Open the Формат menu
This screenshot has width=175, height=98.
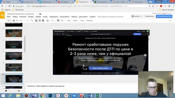tap(38, 17)
